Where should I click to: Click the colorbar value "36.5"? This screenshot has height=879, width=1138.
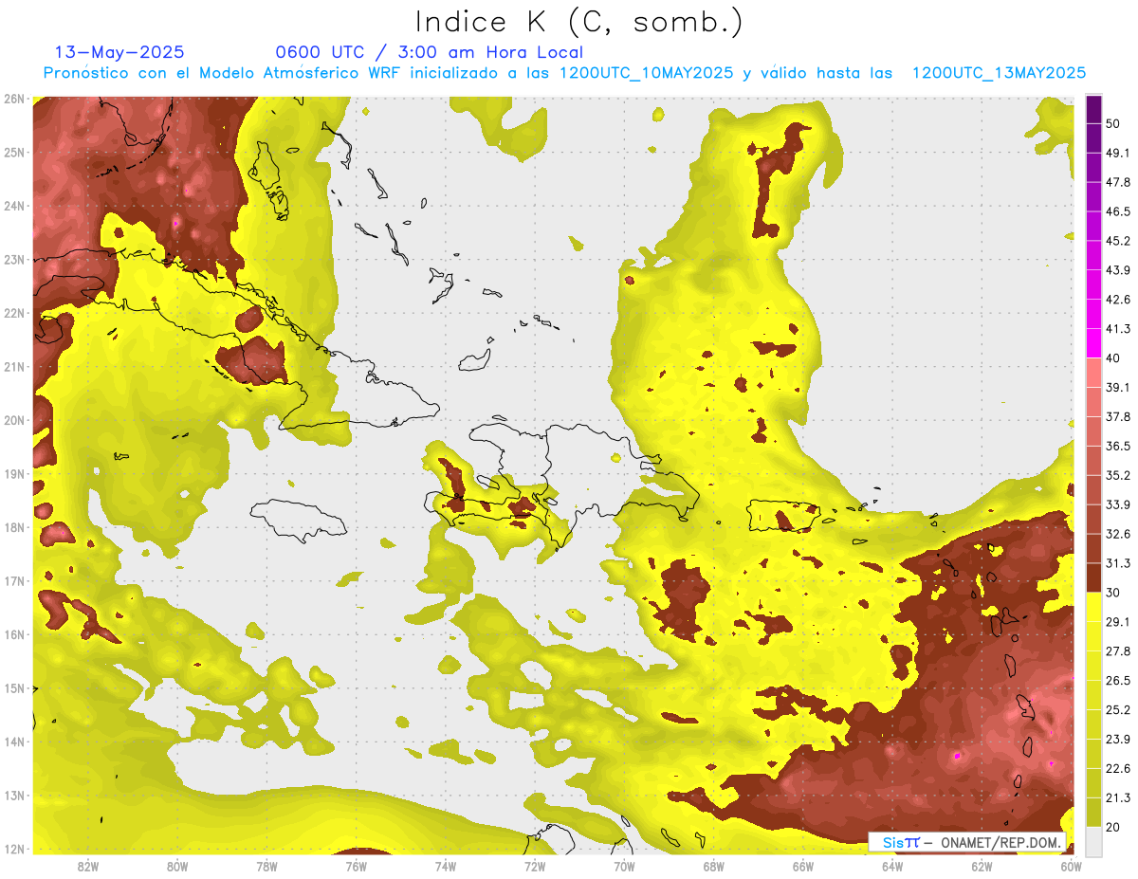pyautogui.click(x=1119, y=446)
